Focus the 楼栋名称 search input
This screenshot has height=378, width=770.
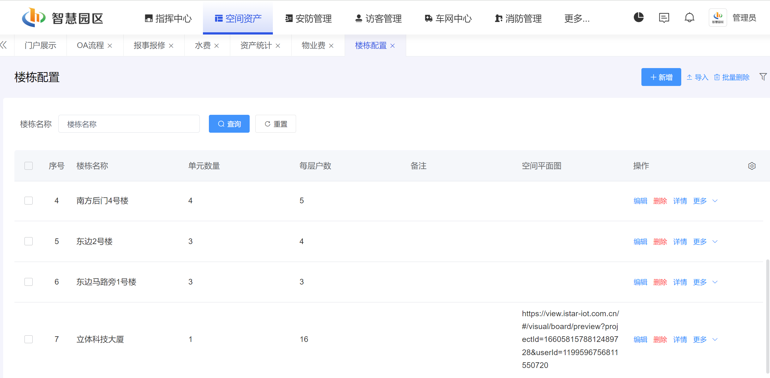129,124
